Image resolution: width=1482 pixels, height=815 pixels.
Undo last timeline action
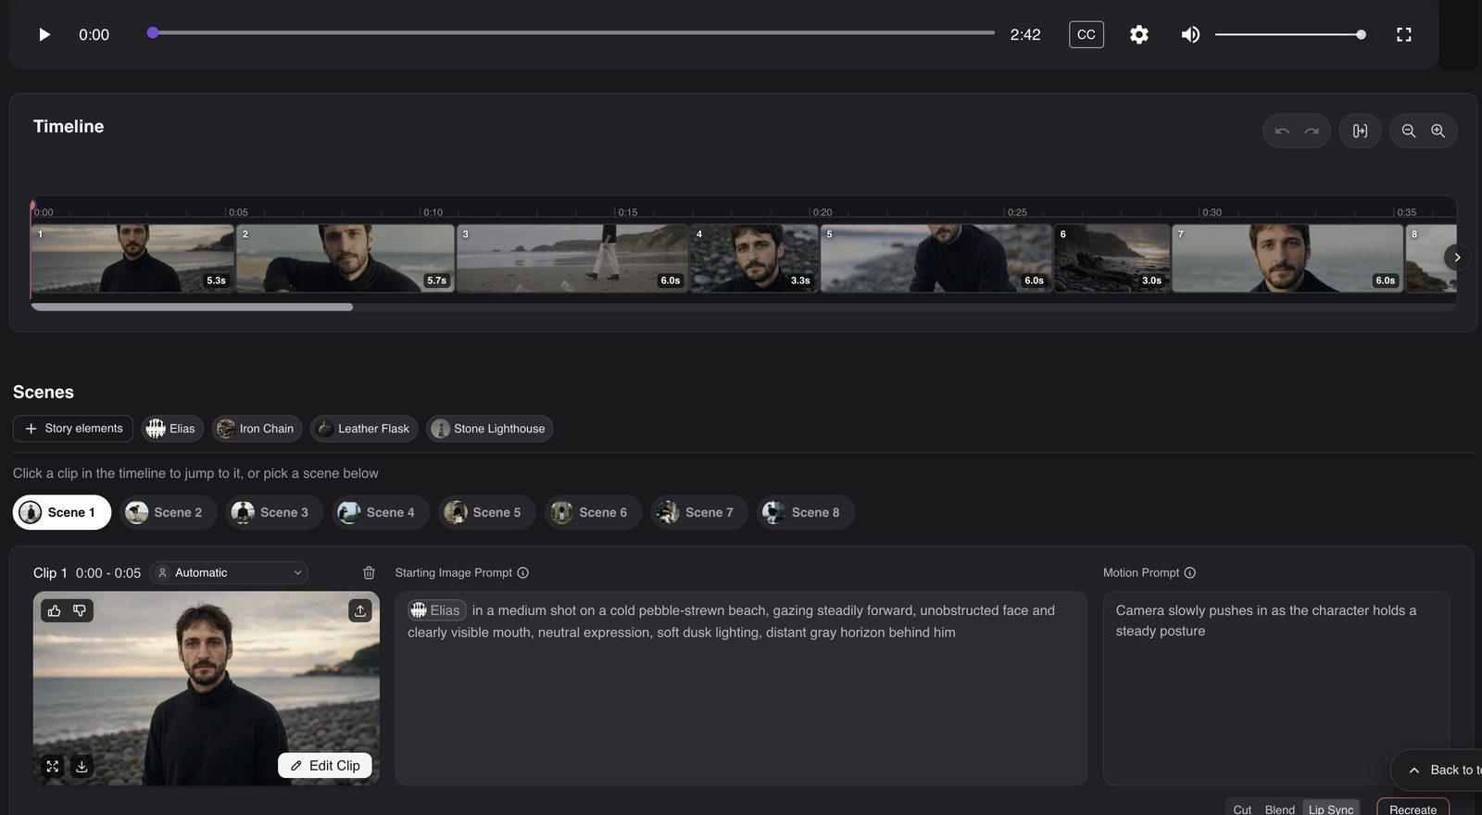tap(1282, 131)
